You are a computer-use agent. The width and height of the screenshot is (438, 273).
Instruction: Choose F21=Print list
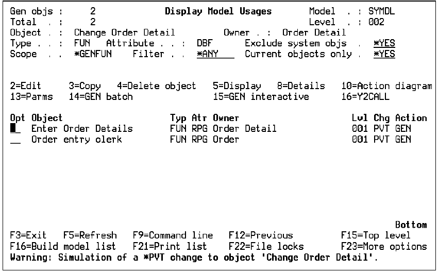pos(170,246)
